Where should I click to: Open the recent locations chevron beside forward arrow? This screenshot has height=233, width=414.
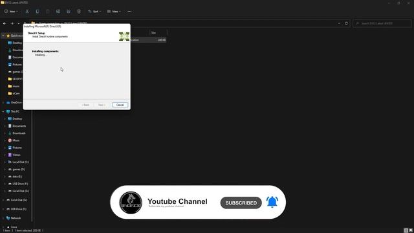pos(19,23)
